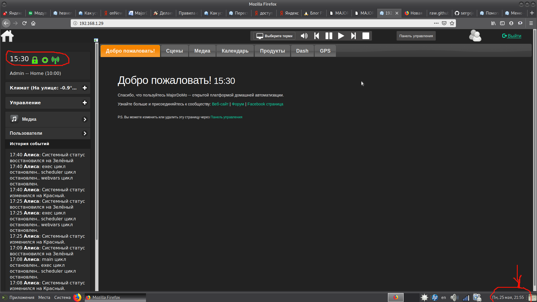Stop playback with the stop icon
This screenshot has width=537, height=302.
(x=366, y=36)
